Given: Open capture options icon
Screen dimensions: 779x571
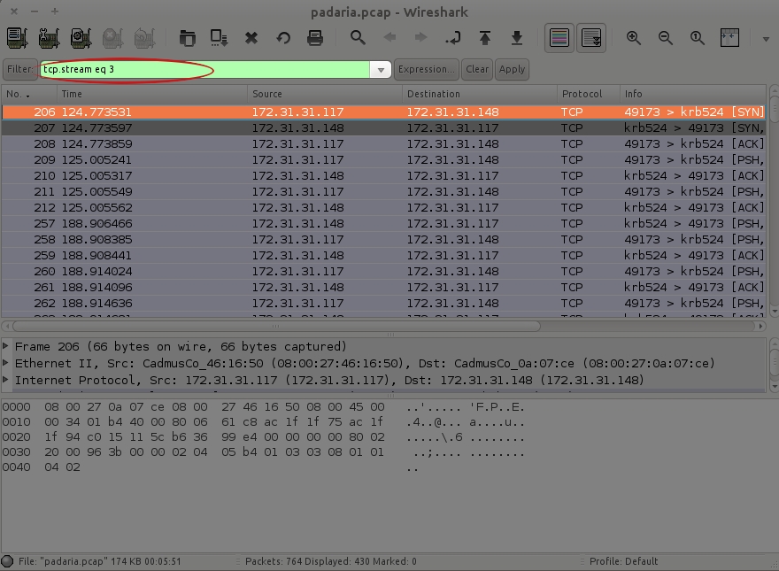Looking at the screenshot, I should pos(50,38).
